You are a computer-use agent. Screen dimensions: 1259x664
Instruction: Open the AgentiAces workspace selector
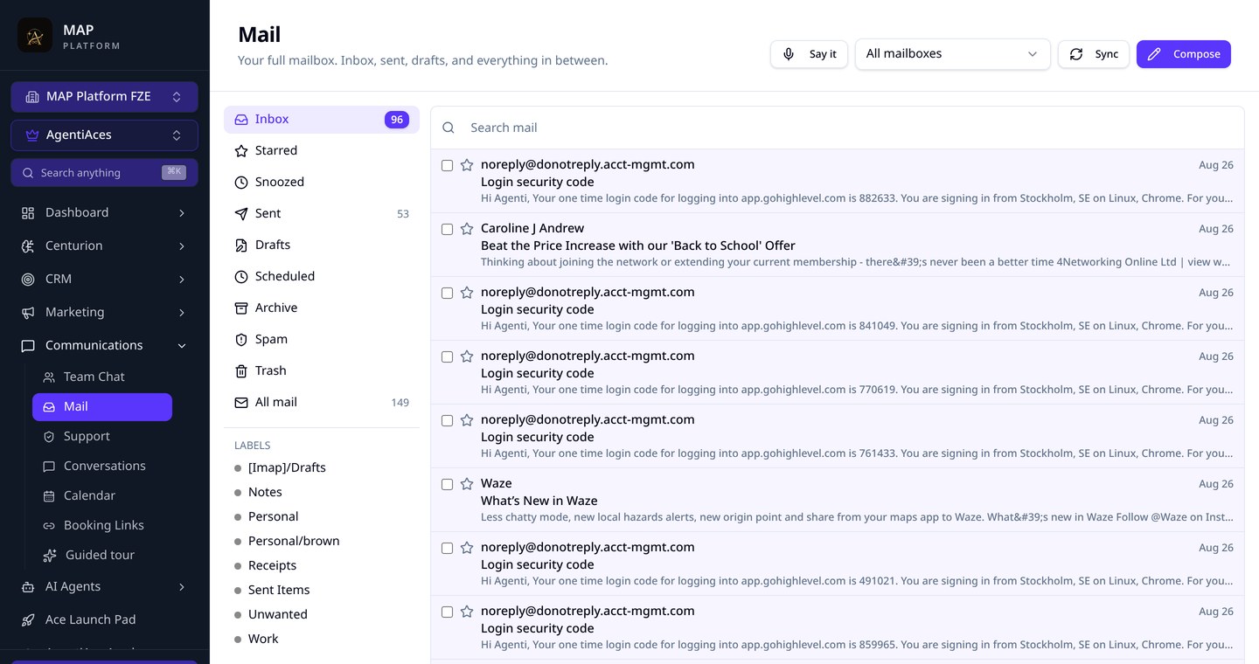104,135
